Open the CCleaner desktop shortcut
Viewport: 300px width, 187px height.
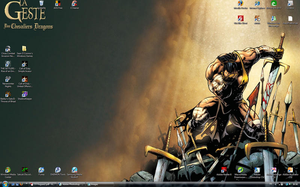pyautogui.click(x=74, y=5)
